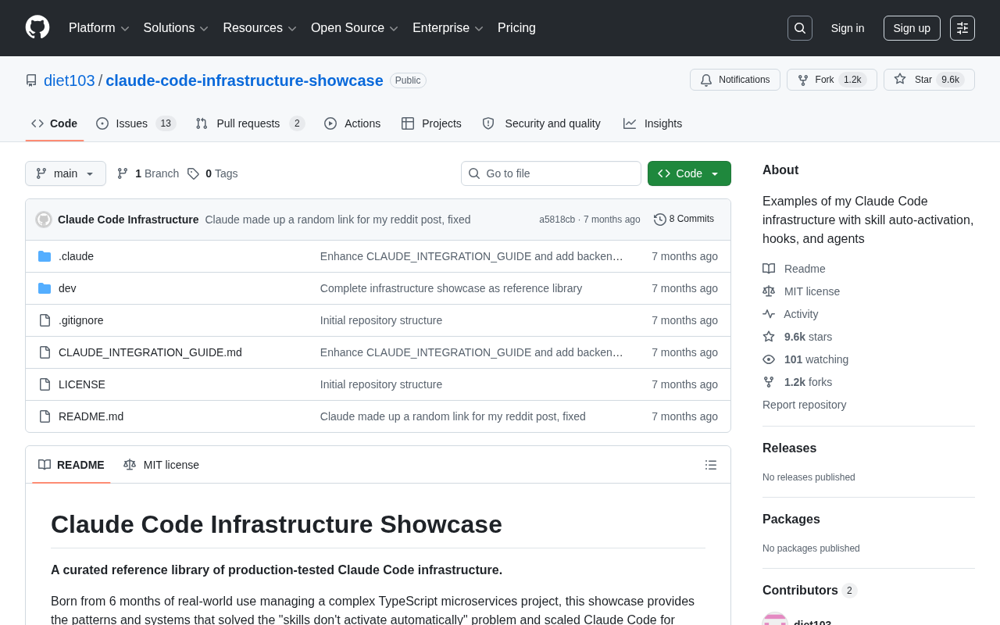Open the search magnifier button

(x=800, y=28)
